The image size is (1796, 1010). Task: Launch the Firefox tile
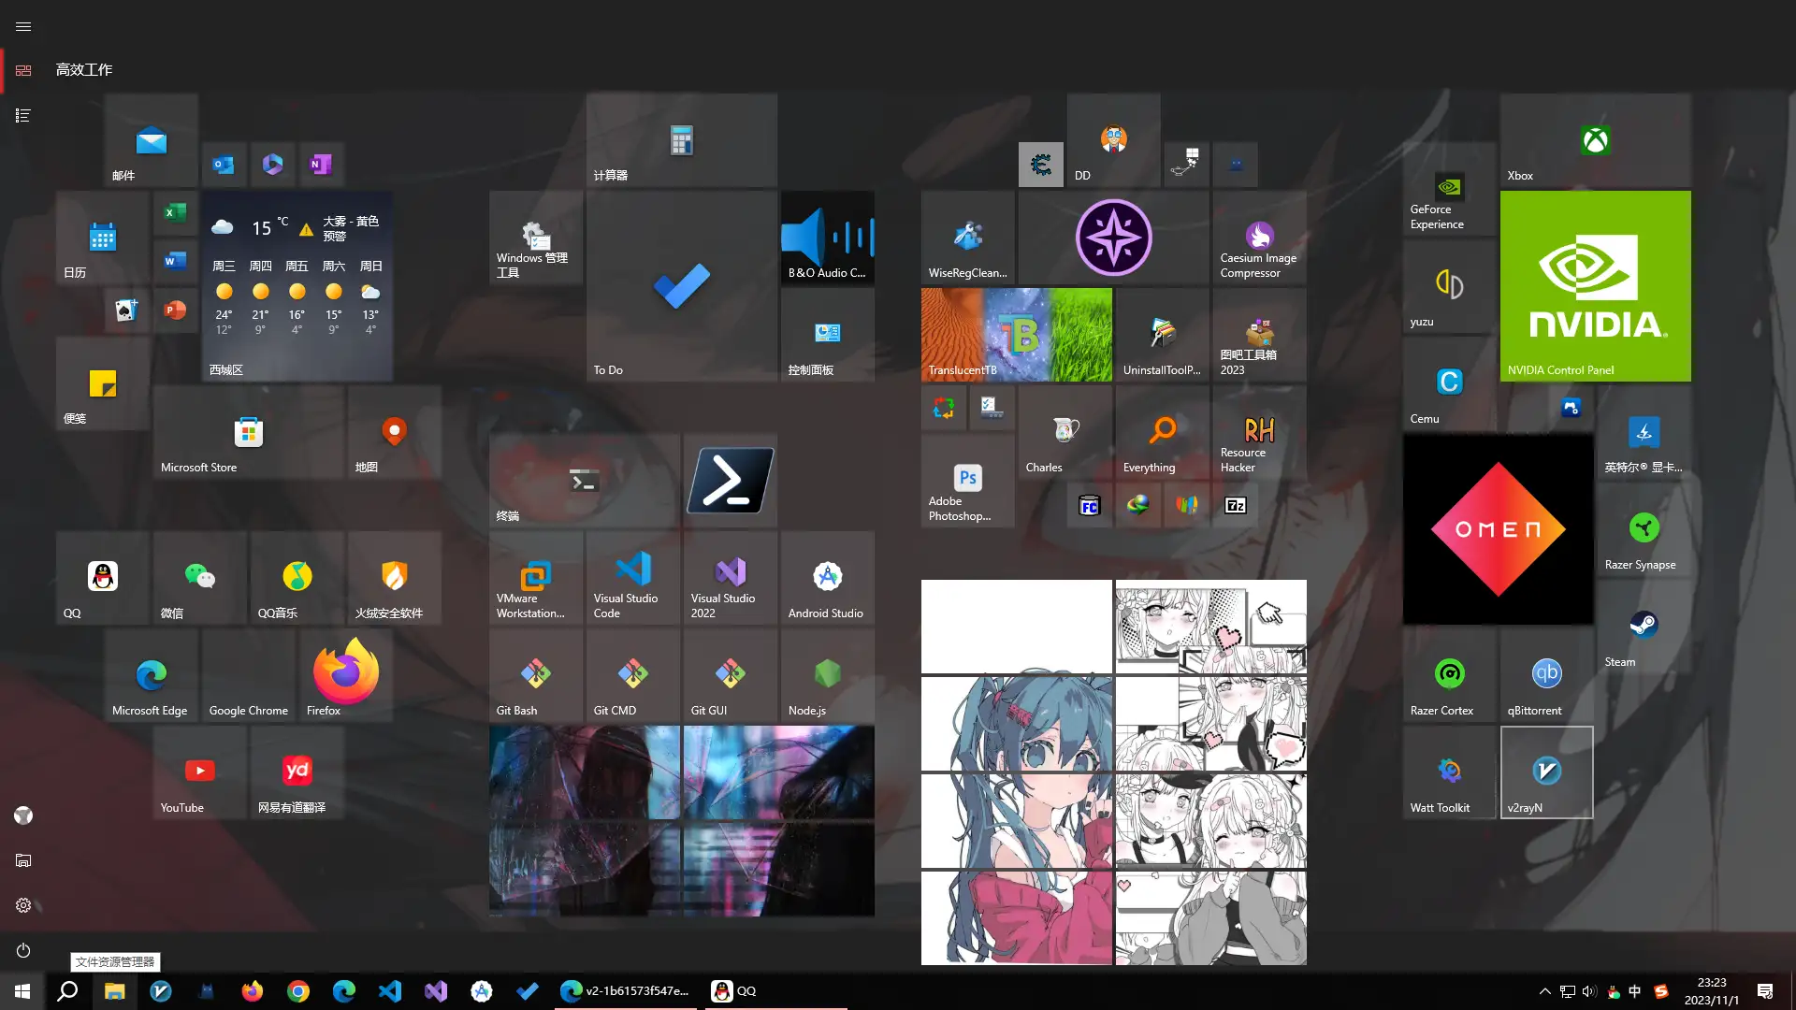point(345,675)
